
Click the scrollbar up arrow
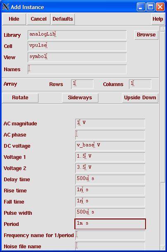click(163, 29)
